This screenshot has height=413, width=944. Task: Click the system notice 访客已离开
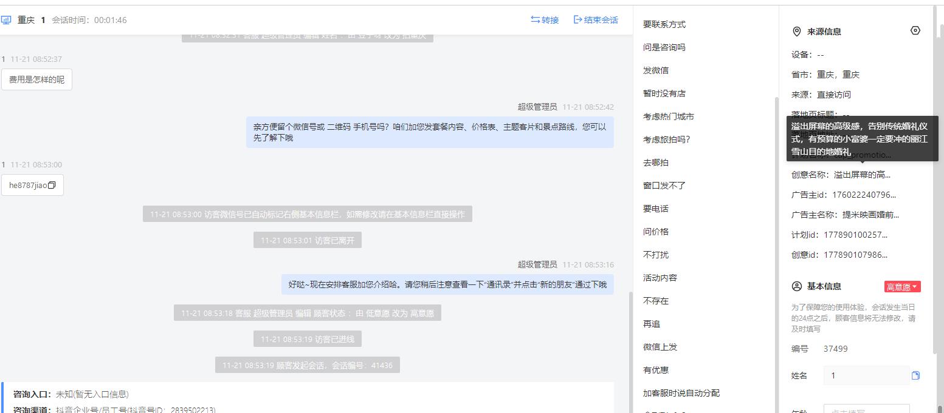[x=308, y=240]
